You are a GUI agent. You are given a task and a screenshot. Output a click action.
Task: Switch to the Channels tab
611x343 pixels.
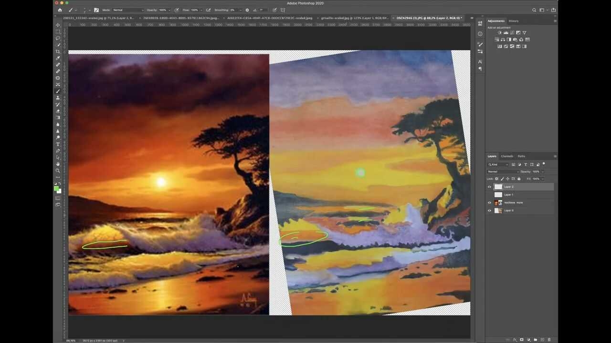(507, 156)
